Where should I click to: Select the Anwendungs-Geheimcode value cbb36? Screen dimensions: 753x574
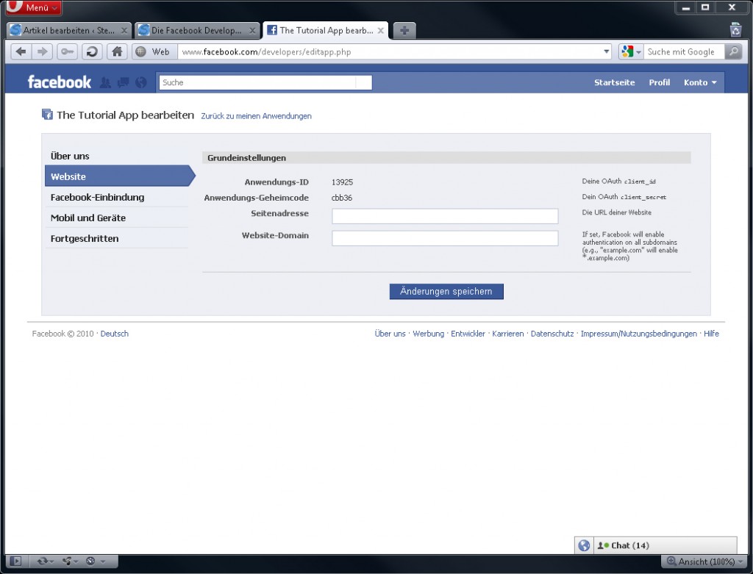pos(341,198)
